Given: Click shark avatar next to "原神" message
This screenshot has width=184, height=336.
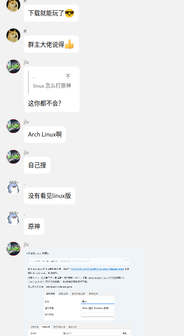Looking at the screenshot, I should tap(13, 218).
